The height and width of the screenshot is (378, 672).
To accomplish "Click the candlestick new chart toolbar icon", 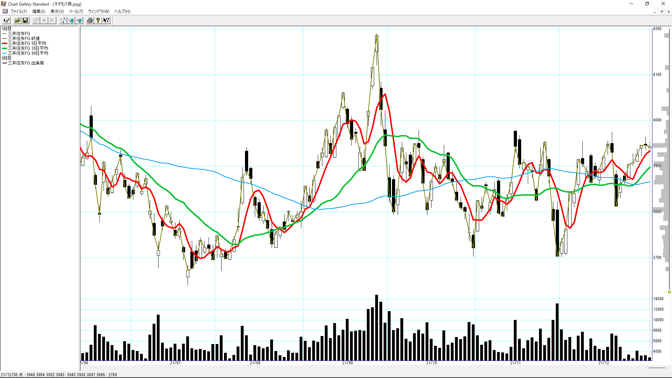I will [6, 20].
